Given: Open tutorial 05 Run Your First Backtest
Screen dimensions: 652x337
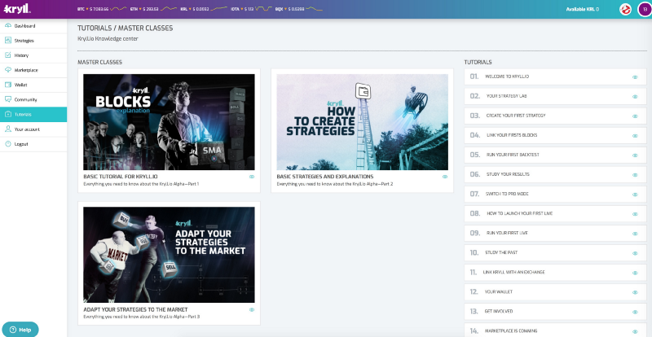Looking at the screenshot, I should coord(555,155).
